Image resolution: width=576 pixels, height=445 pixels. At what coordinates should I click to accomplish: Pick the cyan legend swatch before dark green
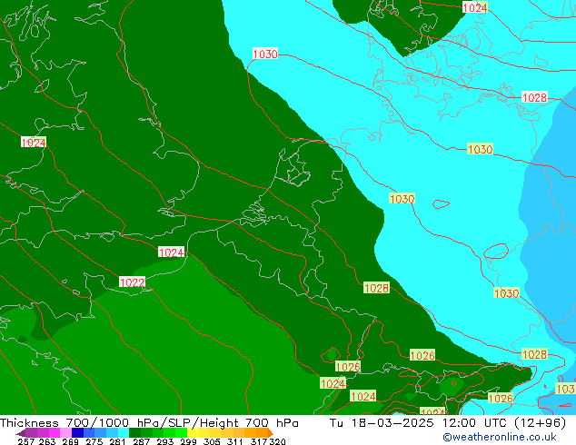point(124,432)
